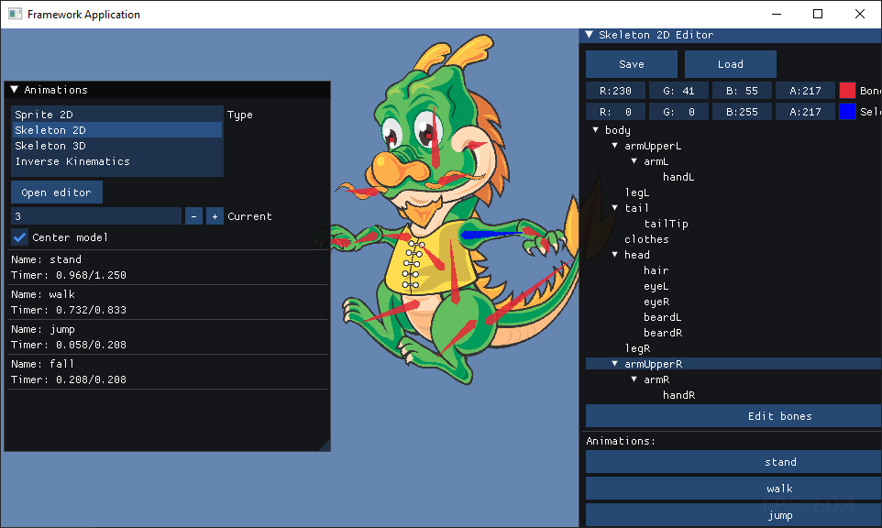Click the Save button
882x528 pixels.
[632, 64]
